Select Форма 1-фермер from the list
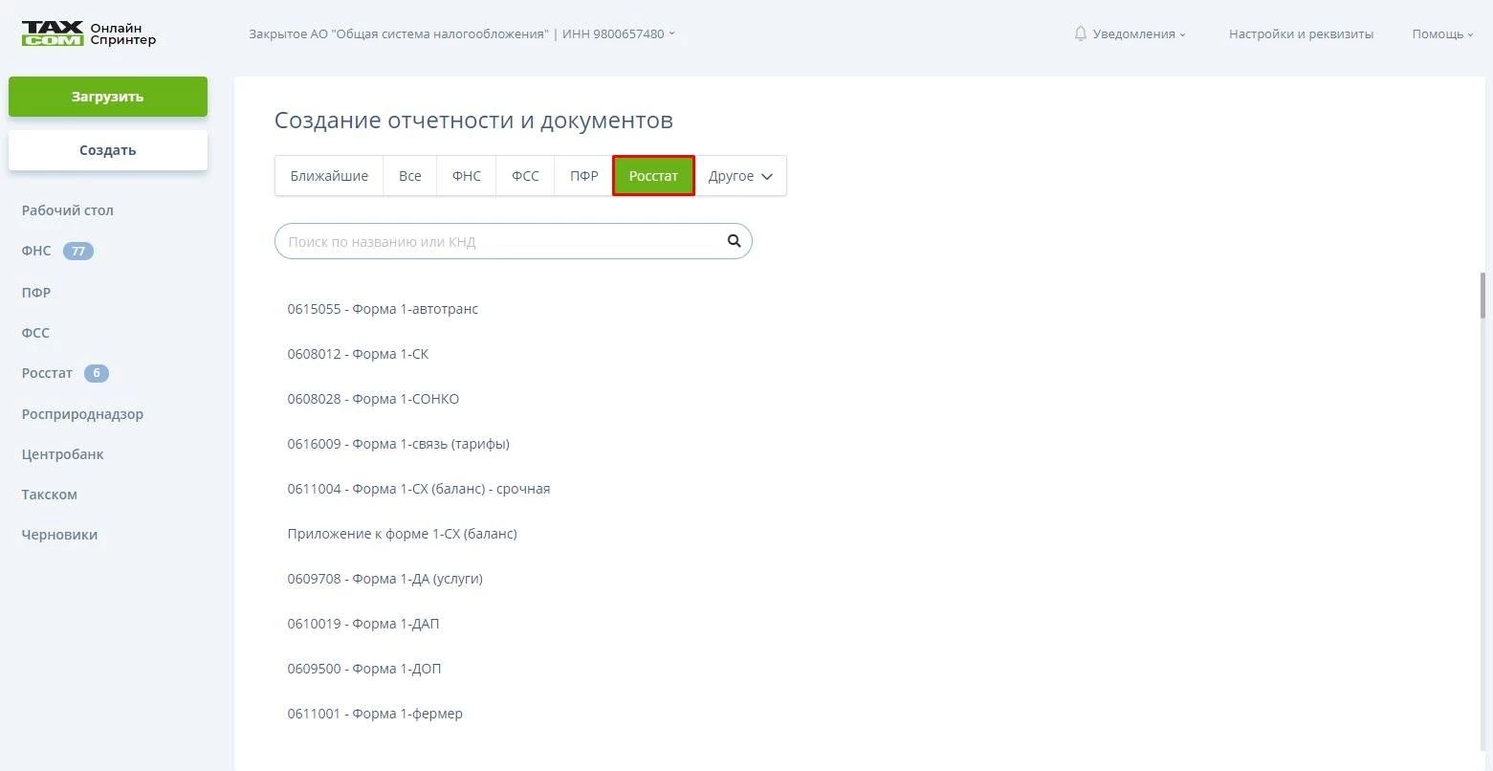Image resolution: width=1493 pixels, height=771 pixels. tap(375, 714)
